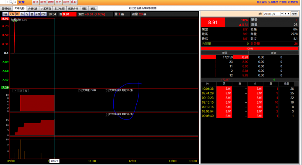Select the 09:05:49 trade row time
This screenshot has width=302, height=165.
pyautogui.click(x=208, y=116)
